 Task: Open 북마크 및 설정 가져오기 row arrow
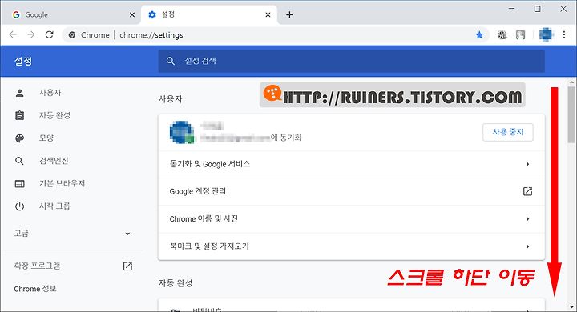tap(527, 246)
